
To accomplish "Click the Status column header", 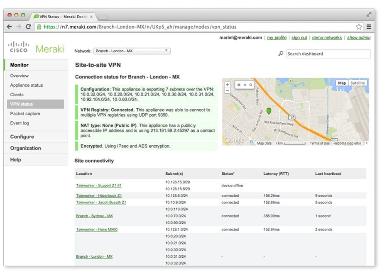I will 228,173.
